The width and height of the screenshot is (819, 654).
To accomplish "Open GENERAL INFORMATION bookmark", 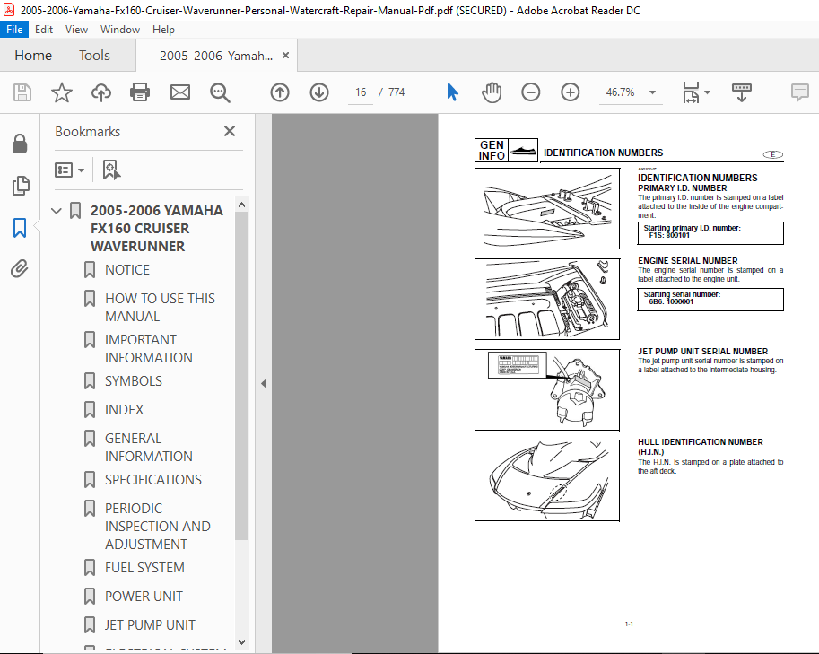I will click(x=149, y=447).
